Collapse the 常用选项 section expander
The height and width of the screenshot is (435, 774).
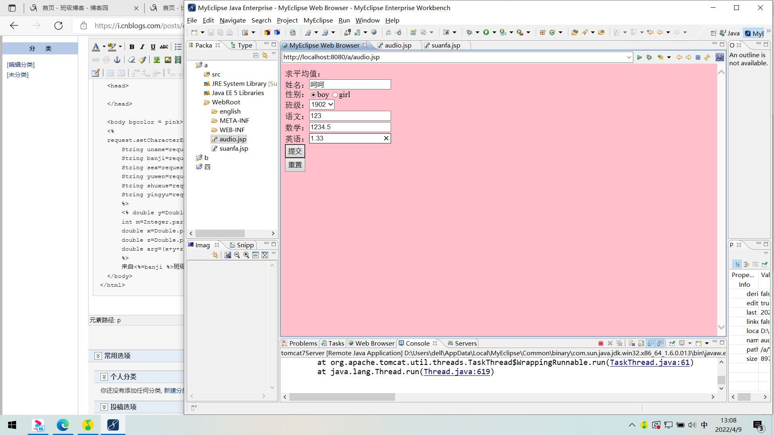click(x=98, y=356)
